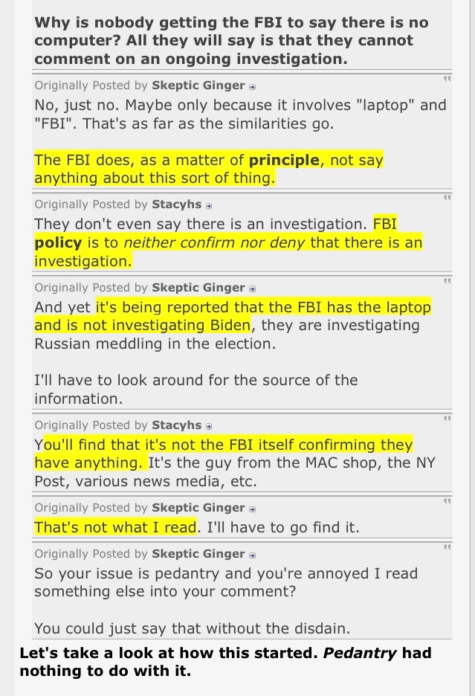Click quotation mark icon on the 'And yet' quote
Viewport: 475px width, 696px height.
(x=447, y=280)
